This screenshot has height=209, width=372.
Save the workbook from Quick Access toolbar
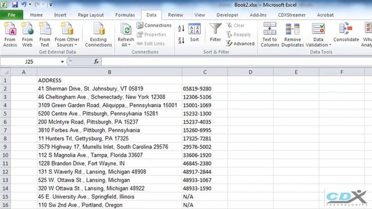click(x=15, y=5)
